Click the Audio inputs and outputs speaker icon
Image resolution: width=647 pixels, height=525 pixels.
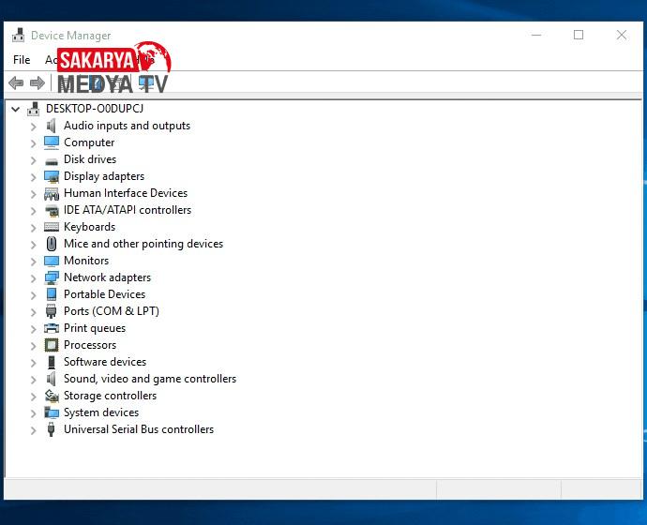pos(52,126)
